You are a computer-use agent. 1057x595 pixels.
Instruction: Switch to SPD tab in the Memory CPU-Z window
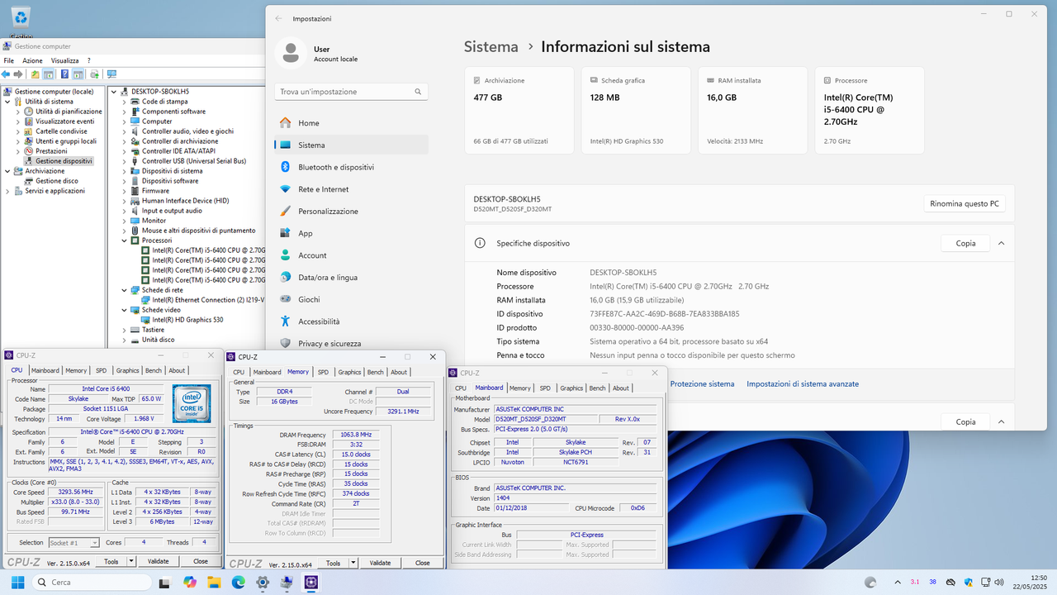click(323, 372)
